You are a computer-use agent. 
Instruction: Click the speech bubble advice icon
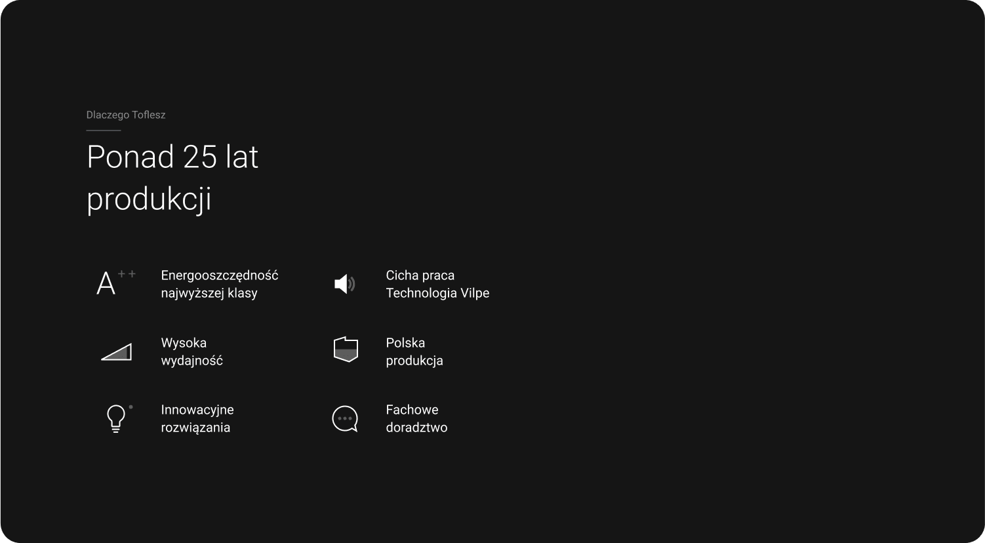click(x=345, y=419)
